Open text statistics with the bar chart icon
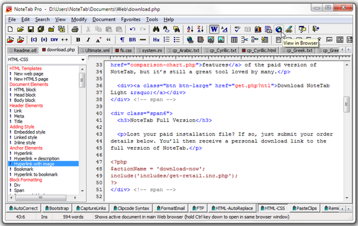The height and width of the screenshot is (226, 358). click(x=258, y=29)
